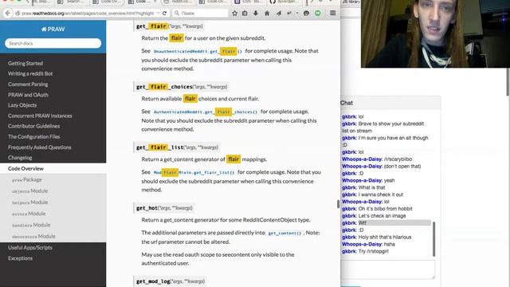This screenshot has width=510, height=287.
Task: Switch to the Search browser tab
Action: (72, 2)
